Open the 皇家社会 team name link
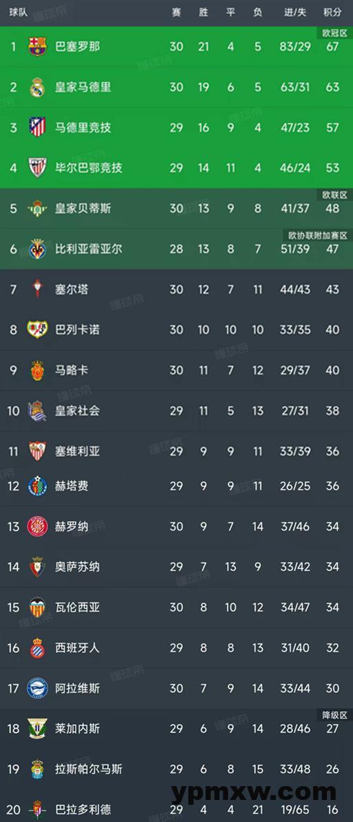This screenshot has height=822, width=353. [77, 410]
